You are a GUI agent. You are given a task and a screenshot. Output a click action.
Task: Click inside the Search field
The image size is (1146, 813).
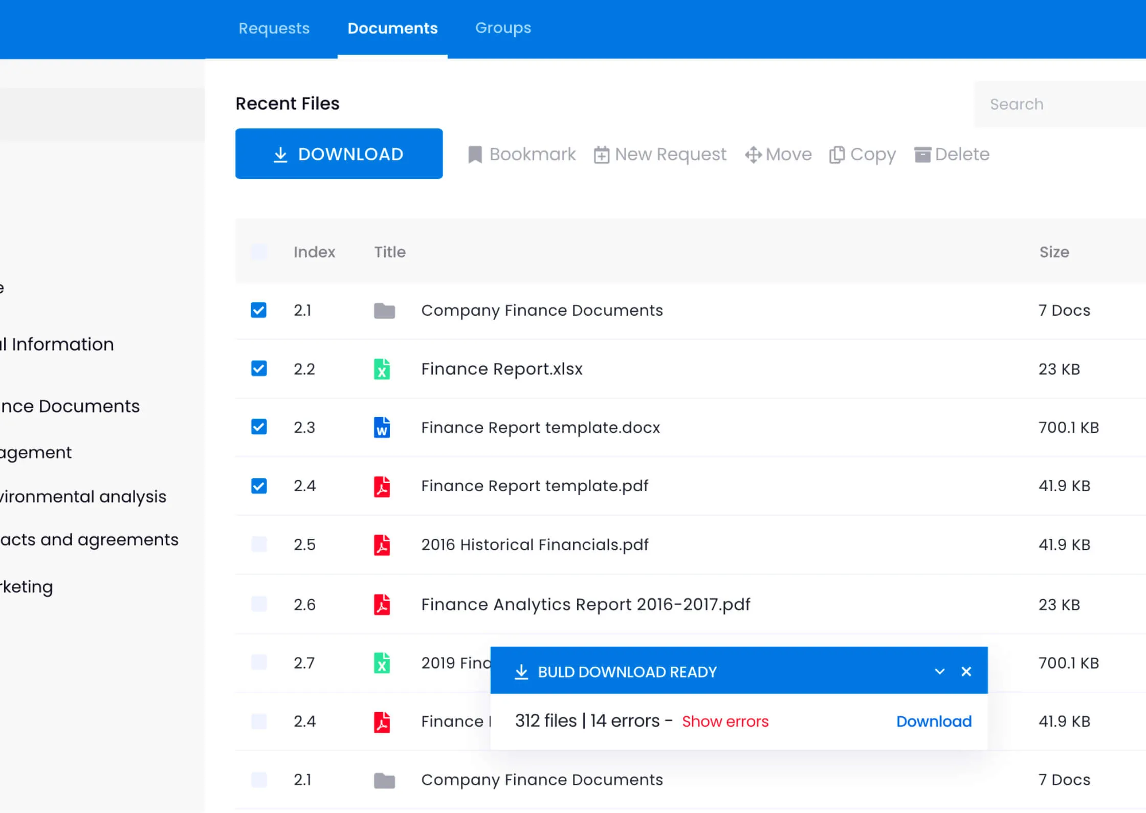[1059, 104]
